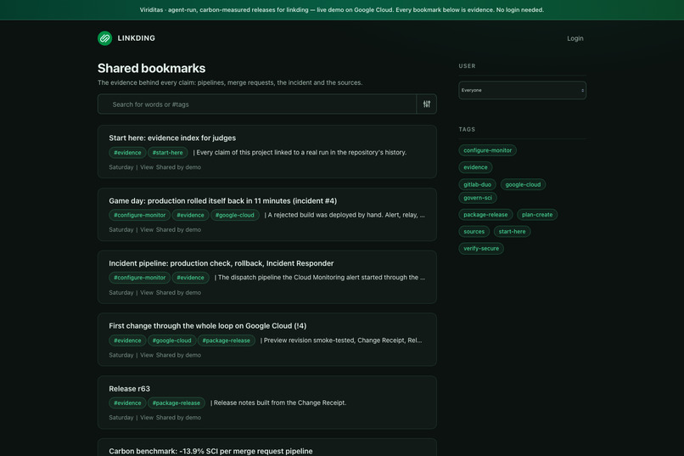Open 'Start here: evidence index for judges' bookmark
684x456 pixels.
click(172, 138)
